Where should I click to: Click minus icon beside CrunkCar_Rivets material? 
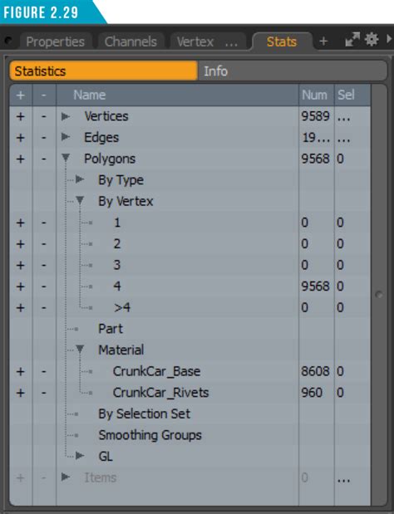[x=43, y=393]
